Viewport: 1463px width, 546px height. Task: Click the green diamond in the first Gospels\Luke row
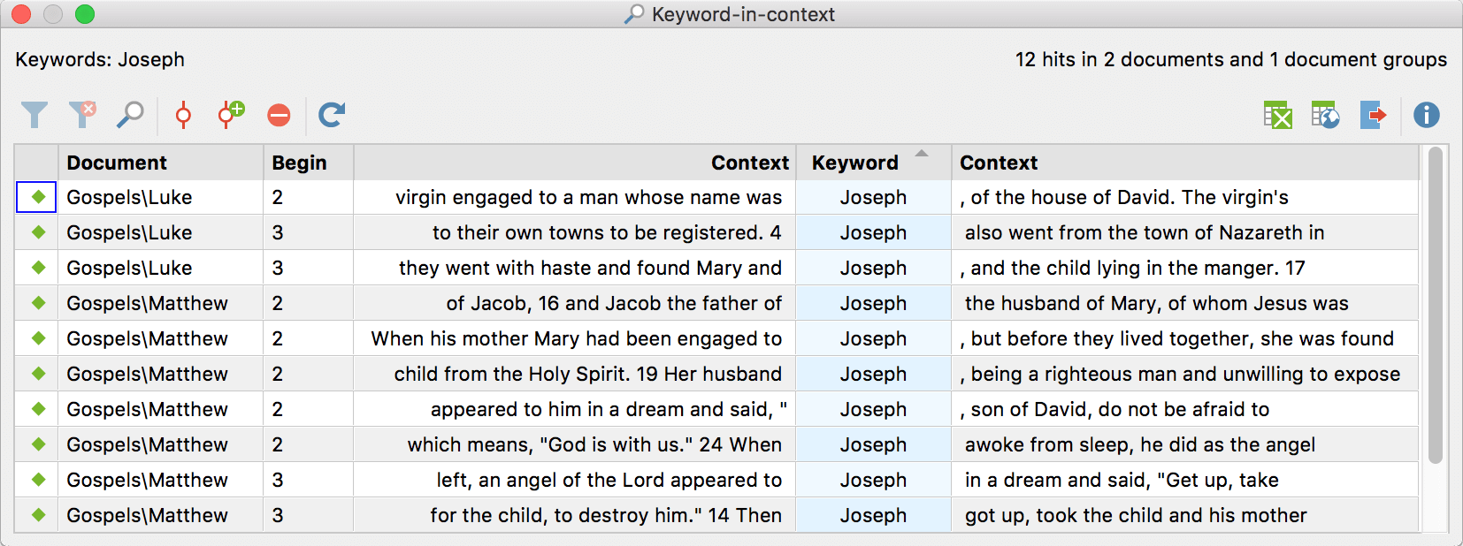[x=38, y=197]
